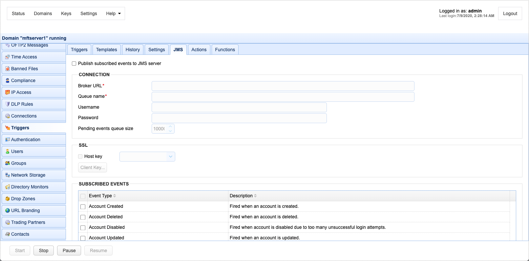Enable Publish subscribed events to JMS server

[x=74, y=64]
